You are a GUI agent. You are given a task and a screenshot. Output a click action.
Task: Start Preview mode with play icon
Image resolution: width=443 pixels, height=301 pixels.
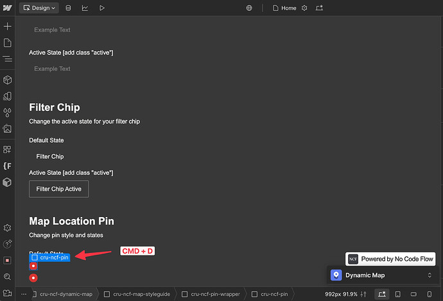(x=102, y=8)
